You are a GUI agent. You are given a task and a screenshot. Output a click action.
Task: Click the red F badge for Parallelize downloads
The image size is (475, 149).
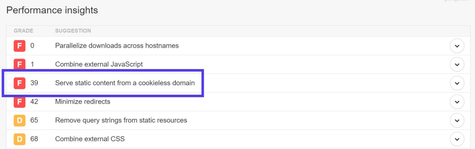pyautogui.click(x=19, y=46)
